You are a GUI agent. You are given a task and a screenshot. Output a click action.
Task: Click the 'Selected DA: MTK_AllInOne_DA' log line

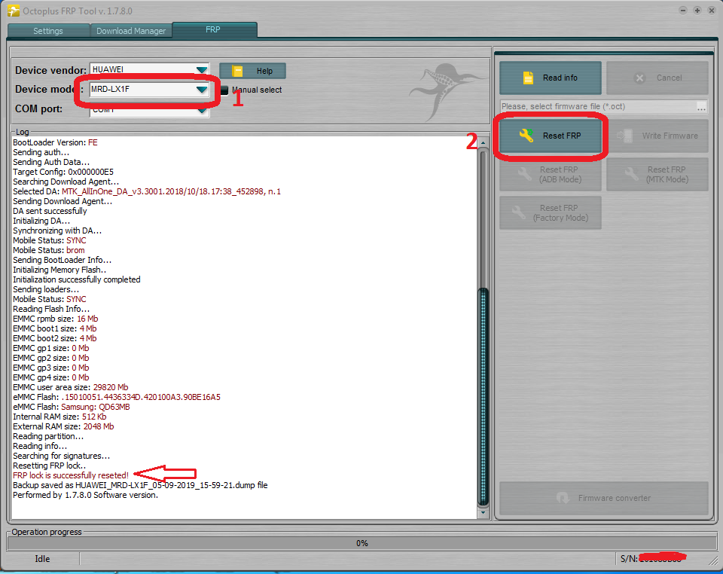147,191
